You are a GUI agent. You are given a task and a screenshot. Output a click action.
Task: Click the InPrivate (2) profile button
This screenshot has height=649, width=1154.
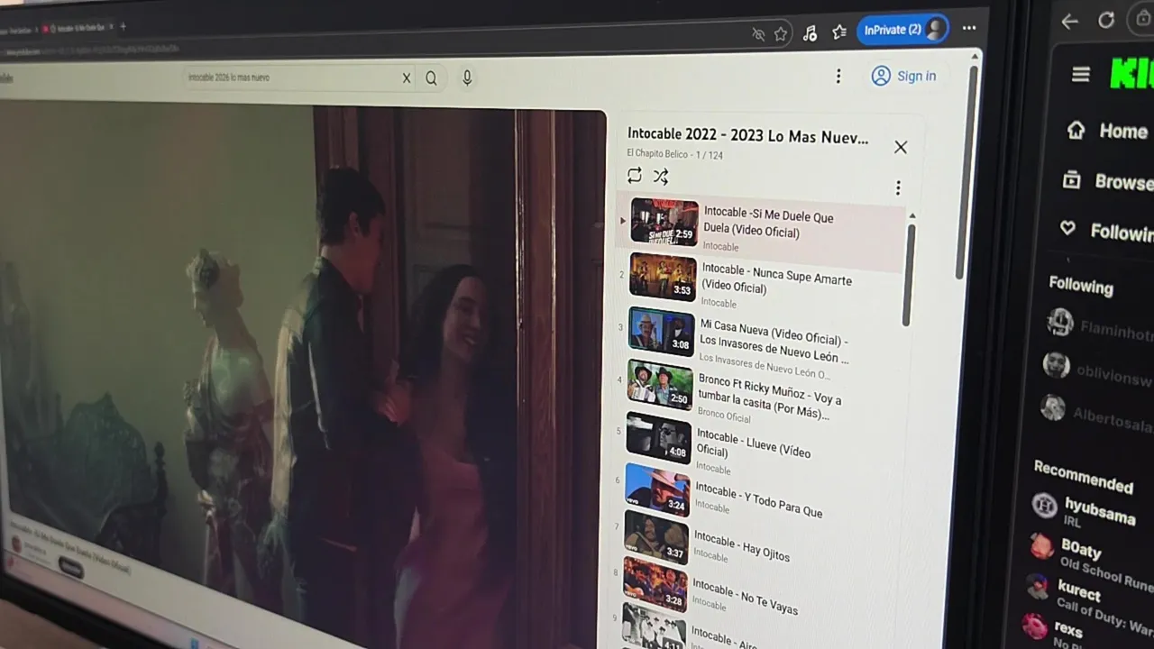tap(904, 30)
